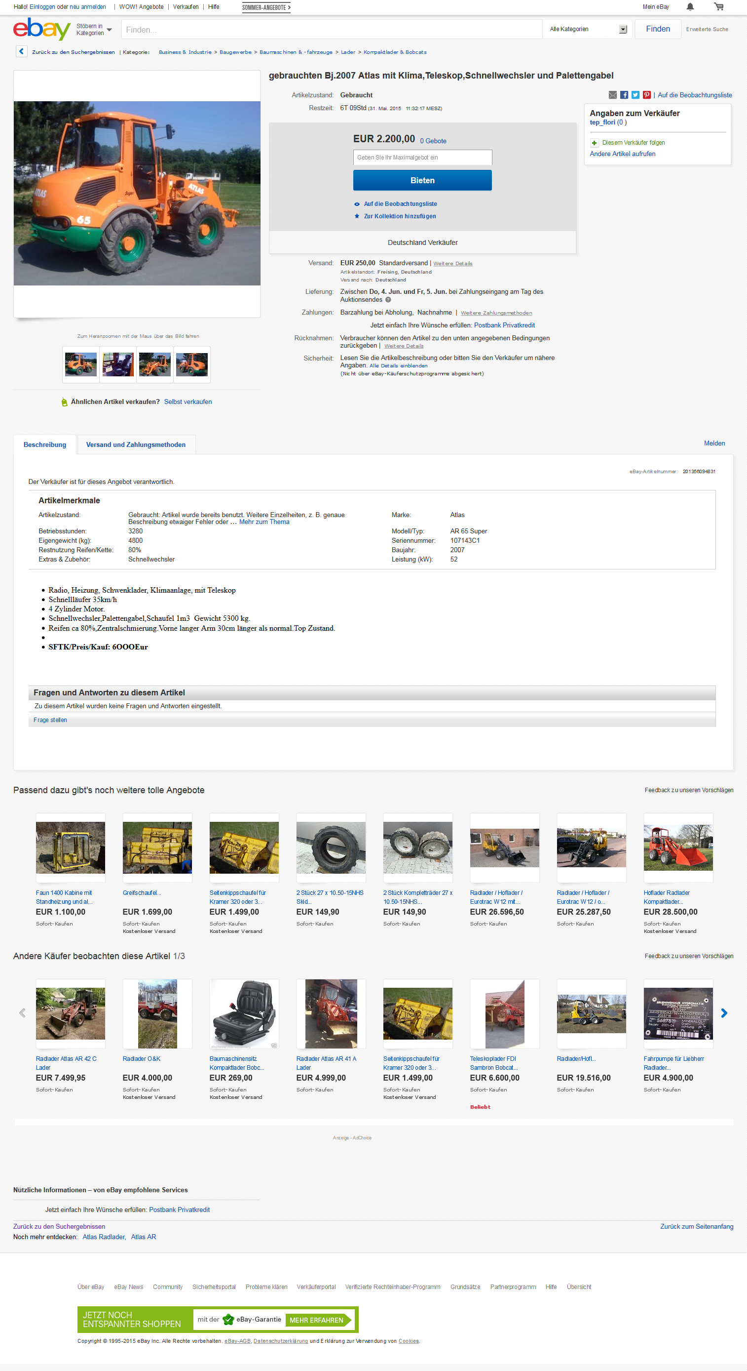The height and width of the screenshot is (1371, 747).
Task: Click Einloggen link
Action: (42, 7)
